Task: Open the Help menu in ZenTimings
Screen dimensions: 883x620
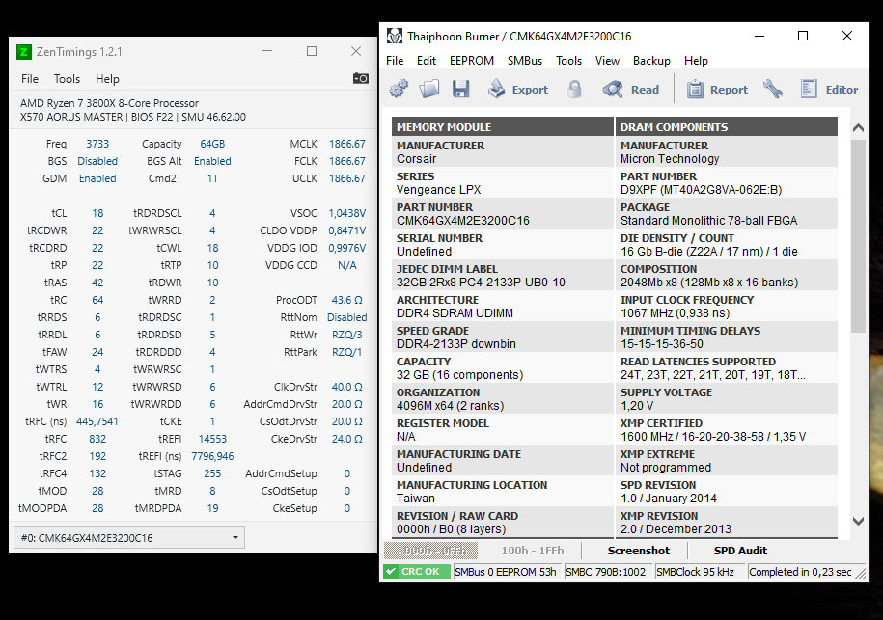Action: [x=107, y=79]
